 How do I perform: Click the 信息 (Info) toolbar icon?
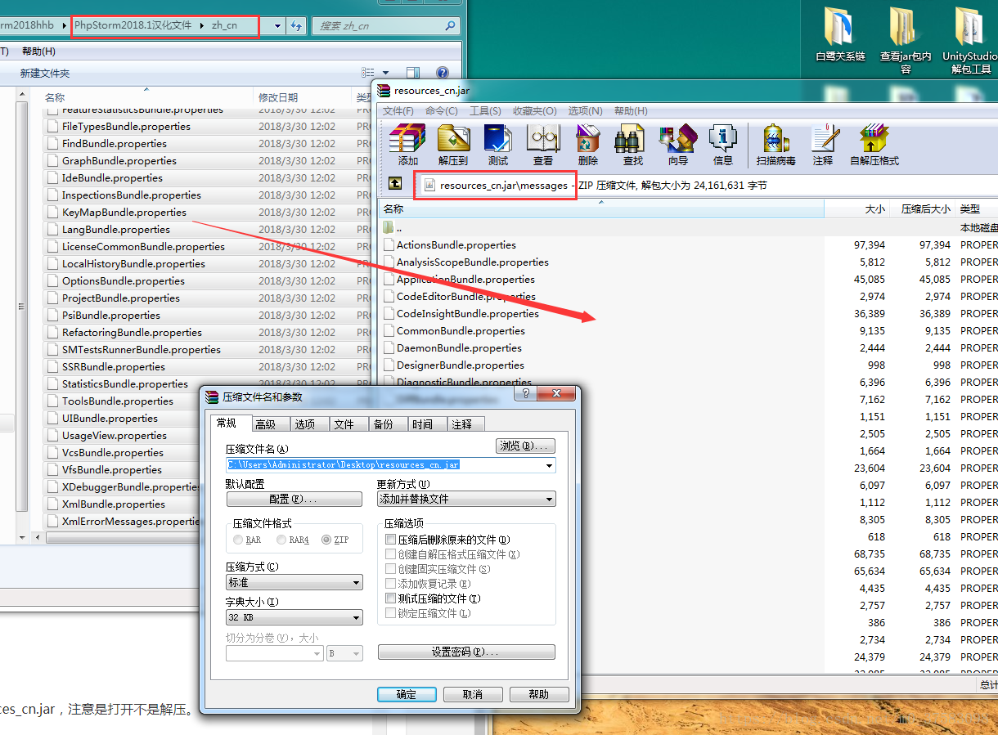pos(723,145)
